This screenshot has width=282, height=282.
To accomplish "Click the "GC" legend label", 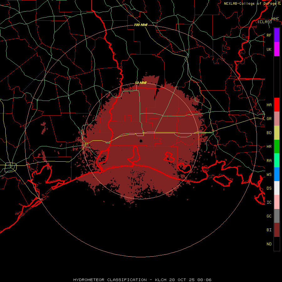I will point(269,216).
